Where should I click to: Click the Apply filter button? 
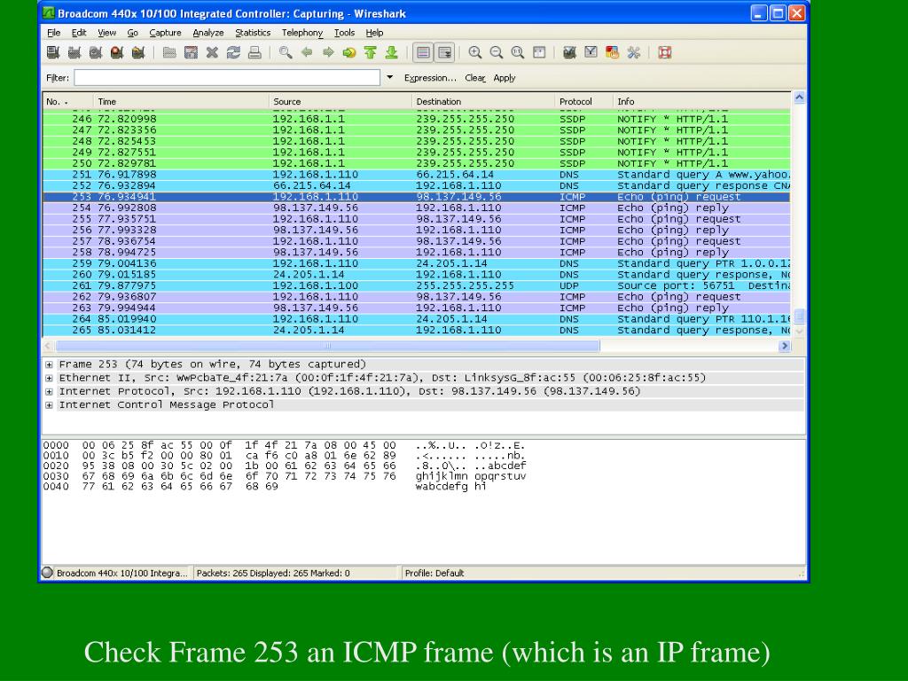(x=505, y=78)
